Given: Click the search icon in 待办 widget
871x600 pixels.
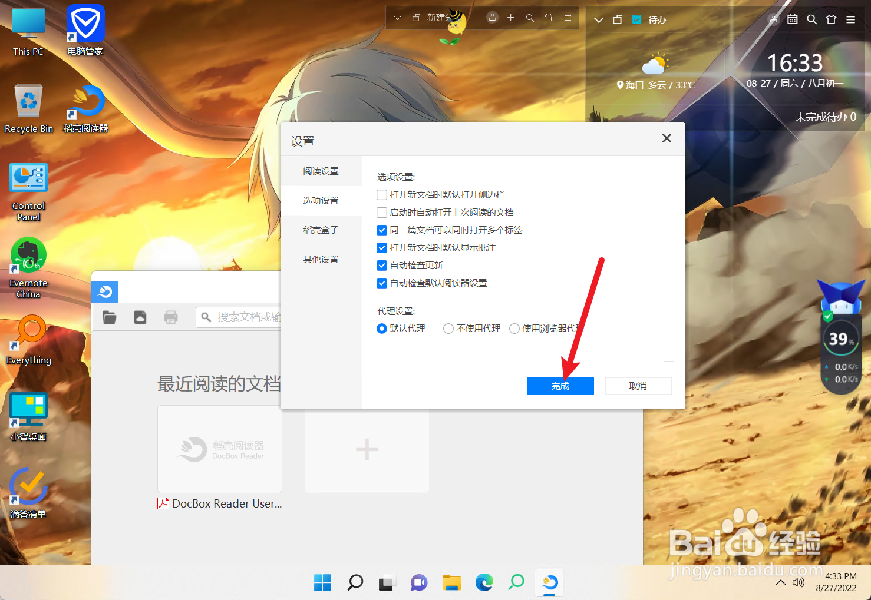Looking at the screenshot, I should click(x=812, y=19).
